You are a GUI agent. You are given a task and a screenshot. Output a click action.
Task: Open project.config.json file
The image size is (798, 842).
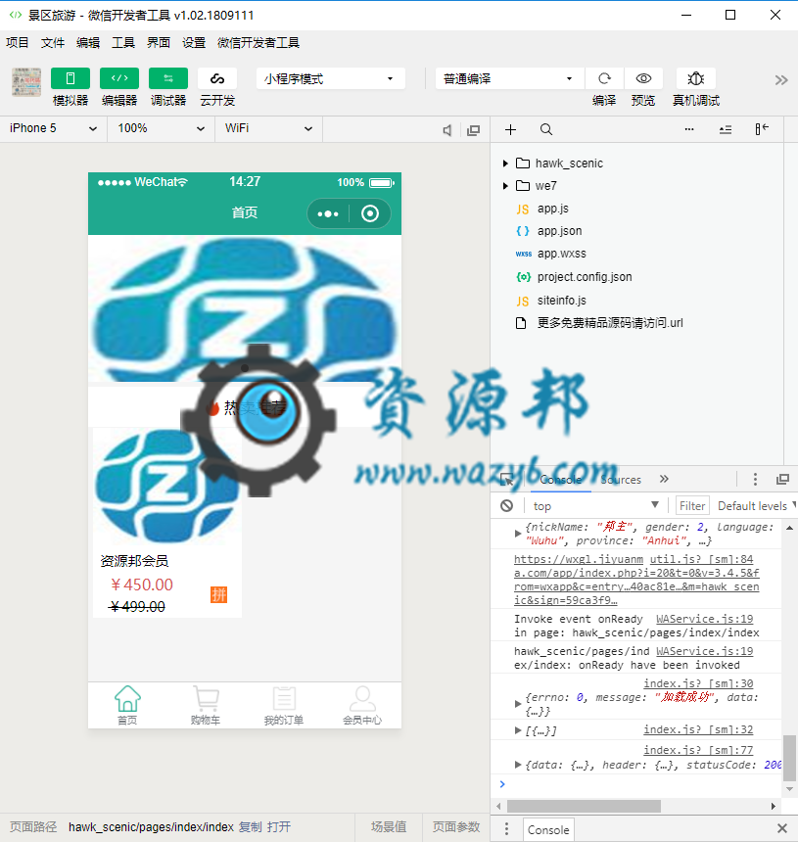coord(585,277)
